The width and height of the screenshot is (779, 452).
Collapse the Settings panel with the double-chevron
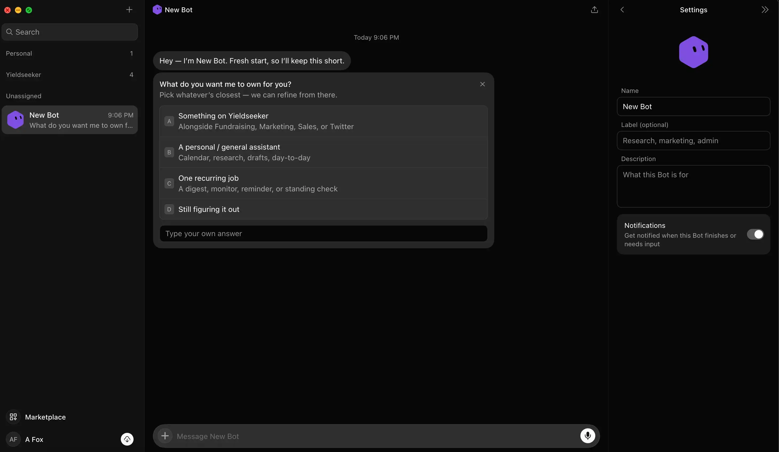765,10
